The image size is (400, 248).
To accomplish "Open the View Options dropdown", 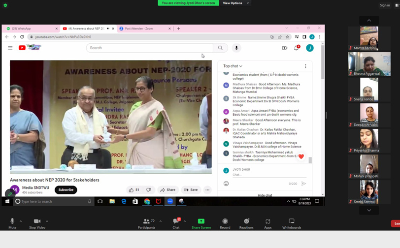I will click(x=235, y=3).
